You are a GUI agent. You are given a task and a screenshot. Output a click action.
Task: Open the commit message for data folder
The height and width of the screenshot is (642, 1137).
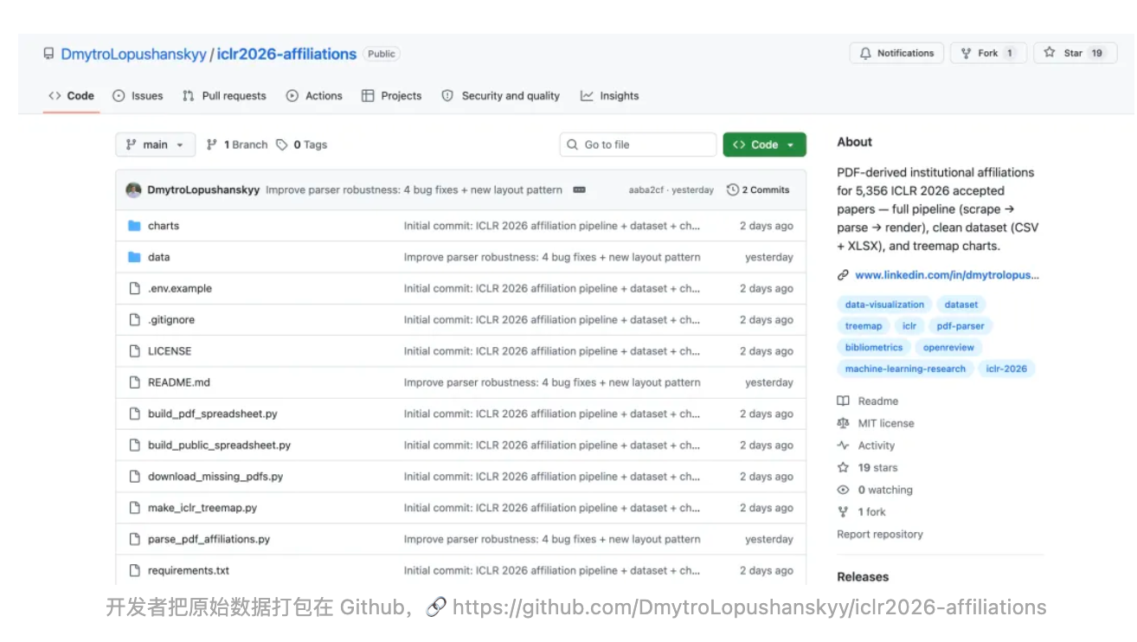coord(552,257)
